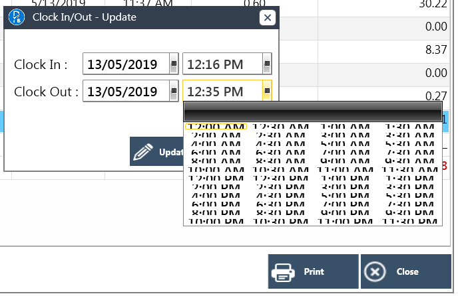Open the Clock Out date calendar picker

pos(174,91)
